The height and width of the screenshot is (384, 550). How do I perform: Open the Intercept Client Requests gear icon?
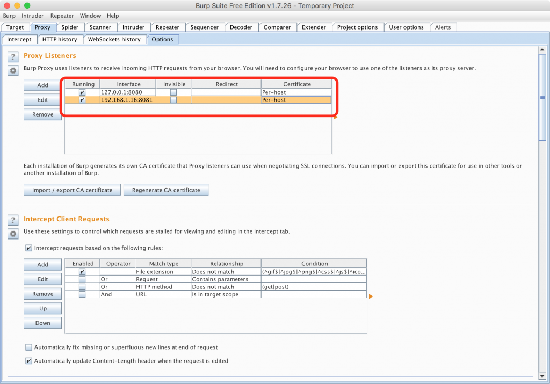tap(13, 234)
